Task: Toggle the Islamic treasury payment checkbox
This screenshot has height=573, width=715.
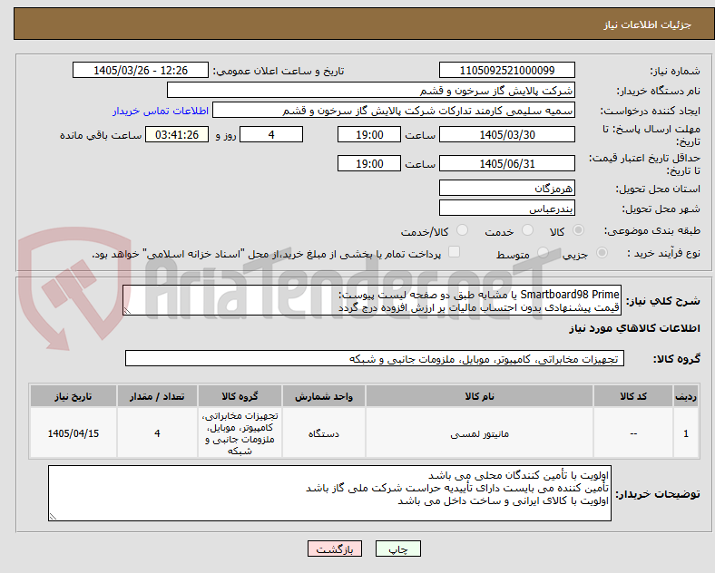Action: 455,252
